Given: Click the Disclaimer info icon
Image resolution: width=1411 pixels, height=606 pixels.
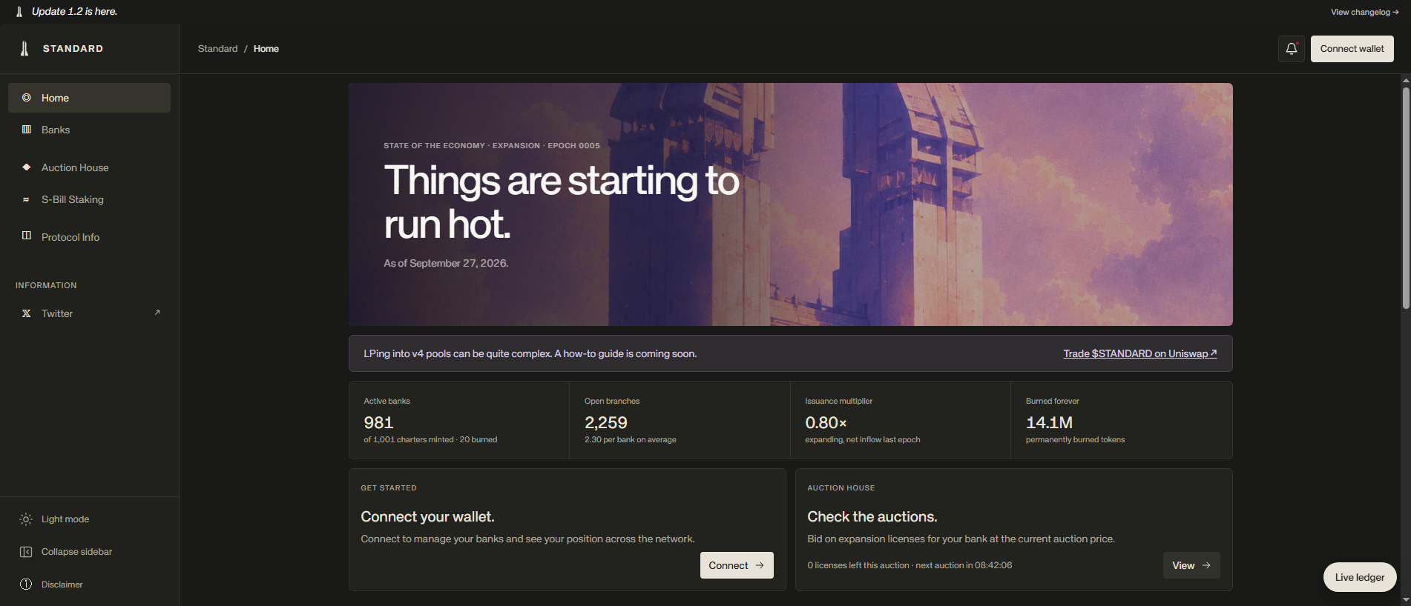Looking at the screenshot, I should coord(26,585).
